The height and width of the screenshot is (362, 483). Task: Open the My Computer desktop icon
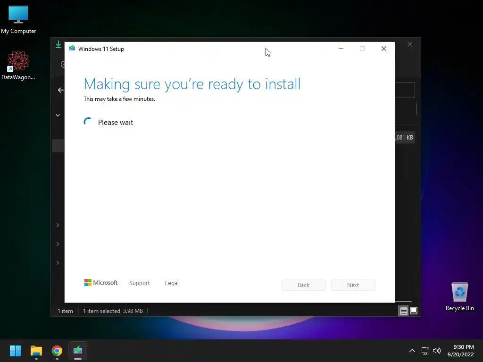(x=18, y=19)
